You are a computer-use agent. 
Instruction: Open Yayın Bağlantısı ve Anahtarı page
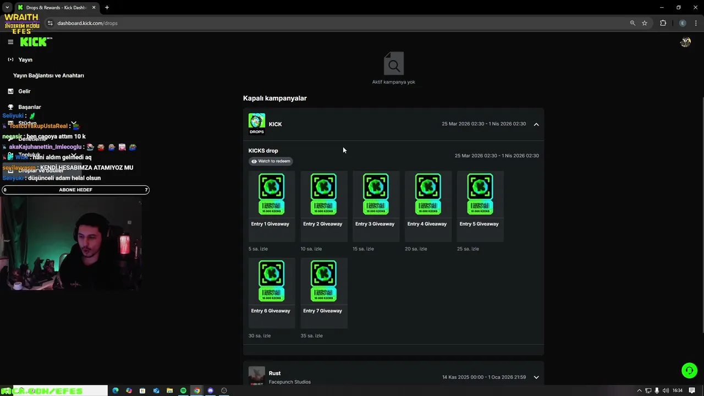point(48,75)
